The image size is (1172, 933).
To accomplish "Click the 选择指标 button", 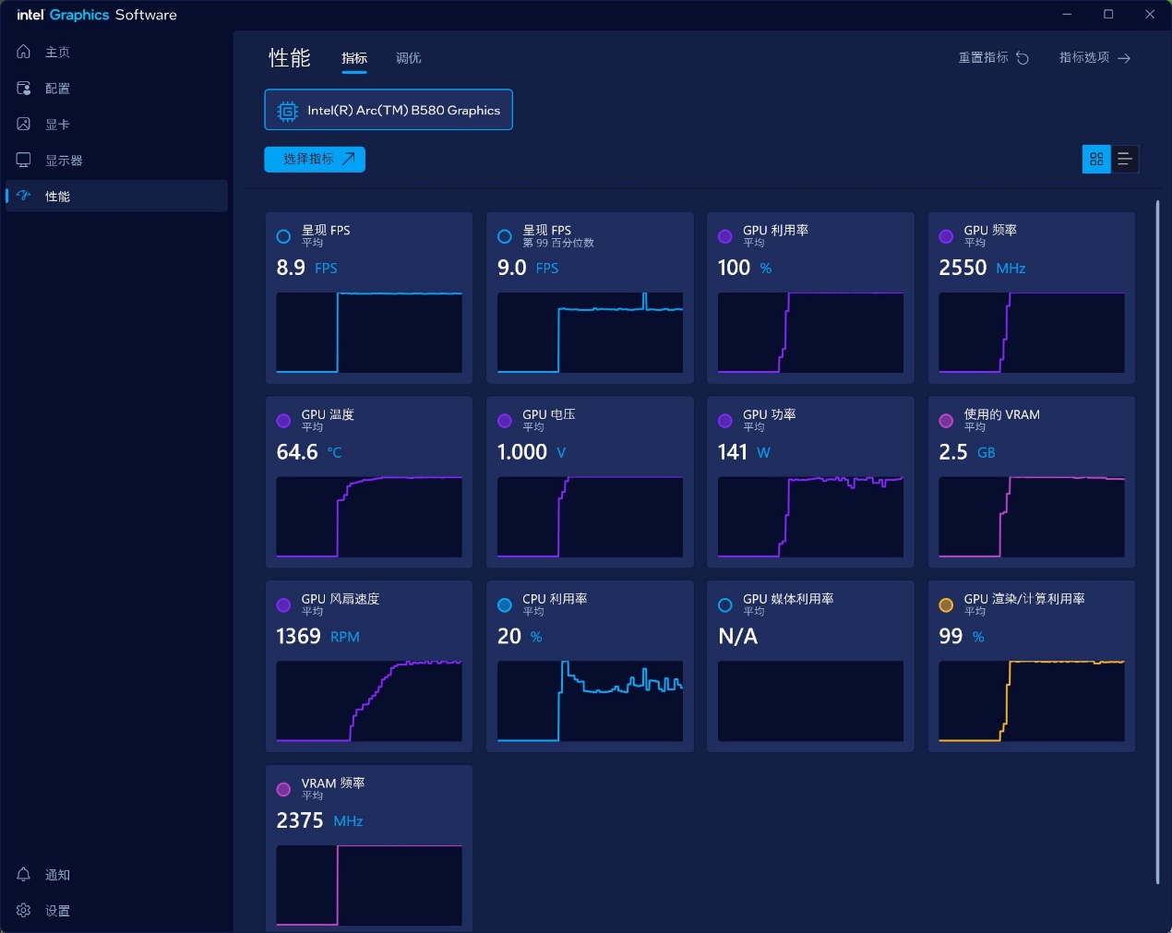I will point(315,160).
